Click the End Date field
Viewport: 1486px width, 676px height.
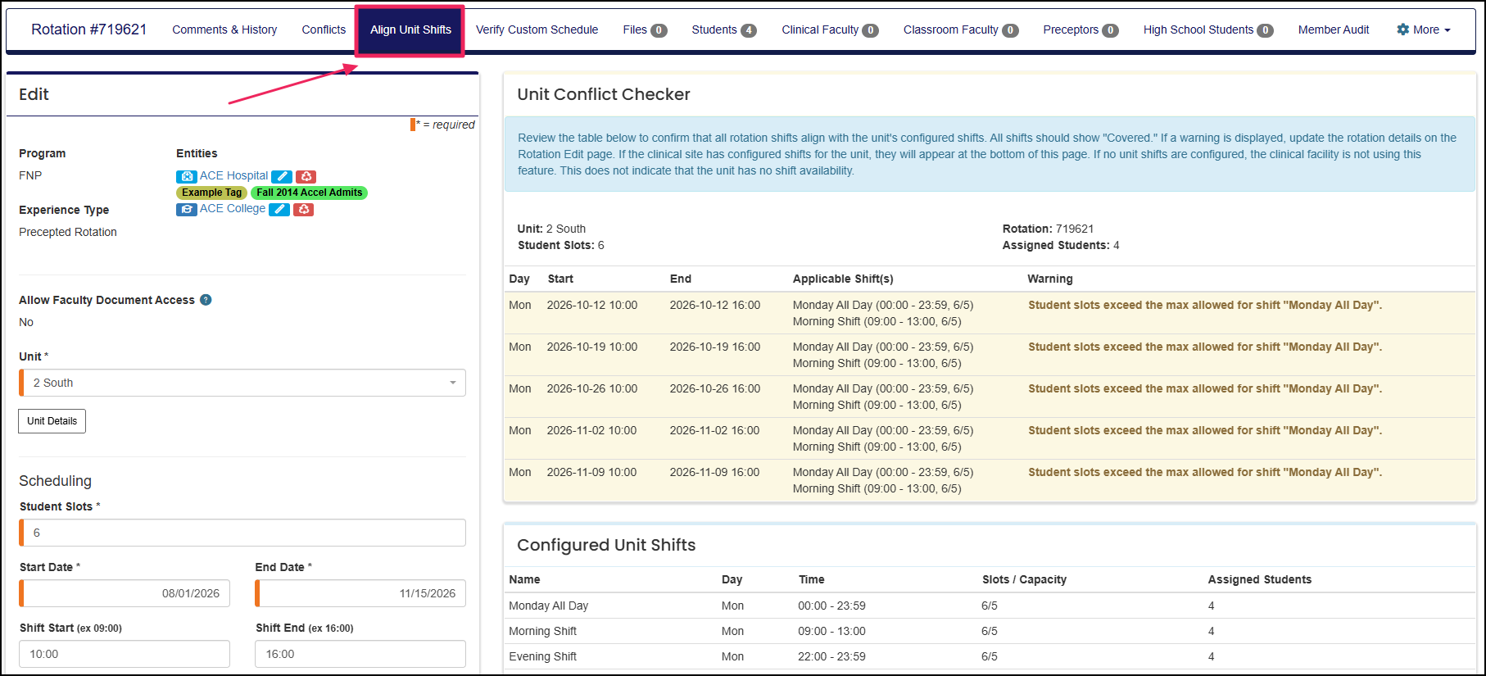point(360,593)
